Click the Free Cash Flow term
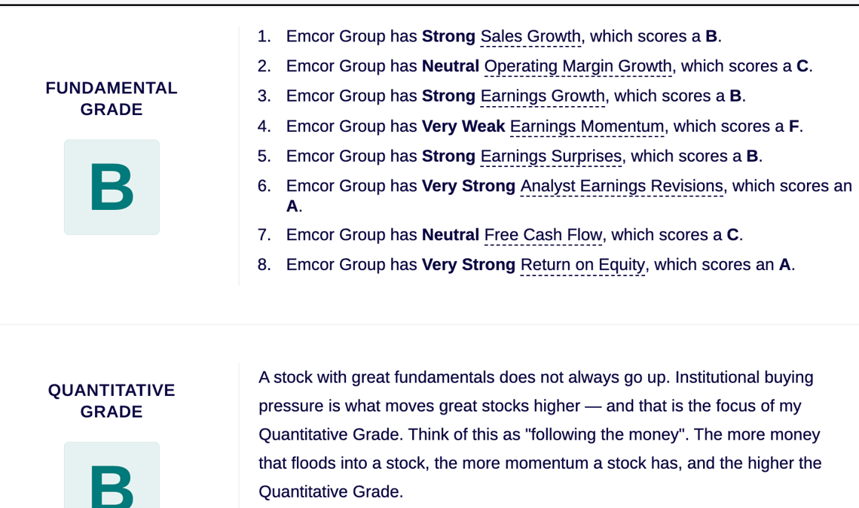Viewport: 859px width, 508px height. (543, 236)
